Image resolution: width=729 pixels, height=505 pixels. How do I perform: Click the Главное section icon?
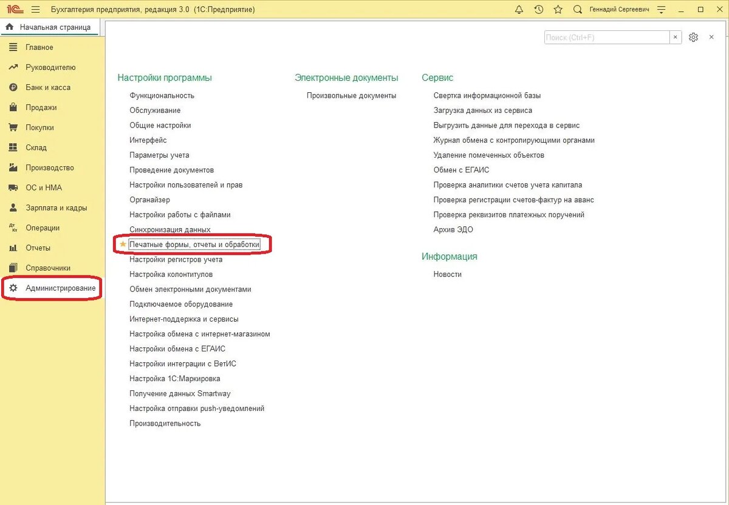pos(13,47)
